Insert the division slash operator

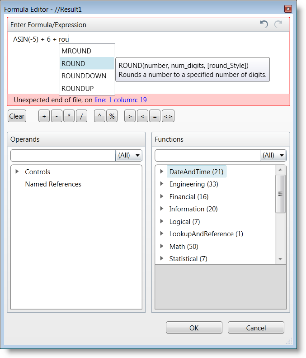[81, 116]
